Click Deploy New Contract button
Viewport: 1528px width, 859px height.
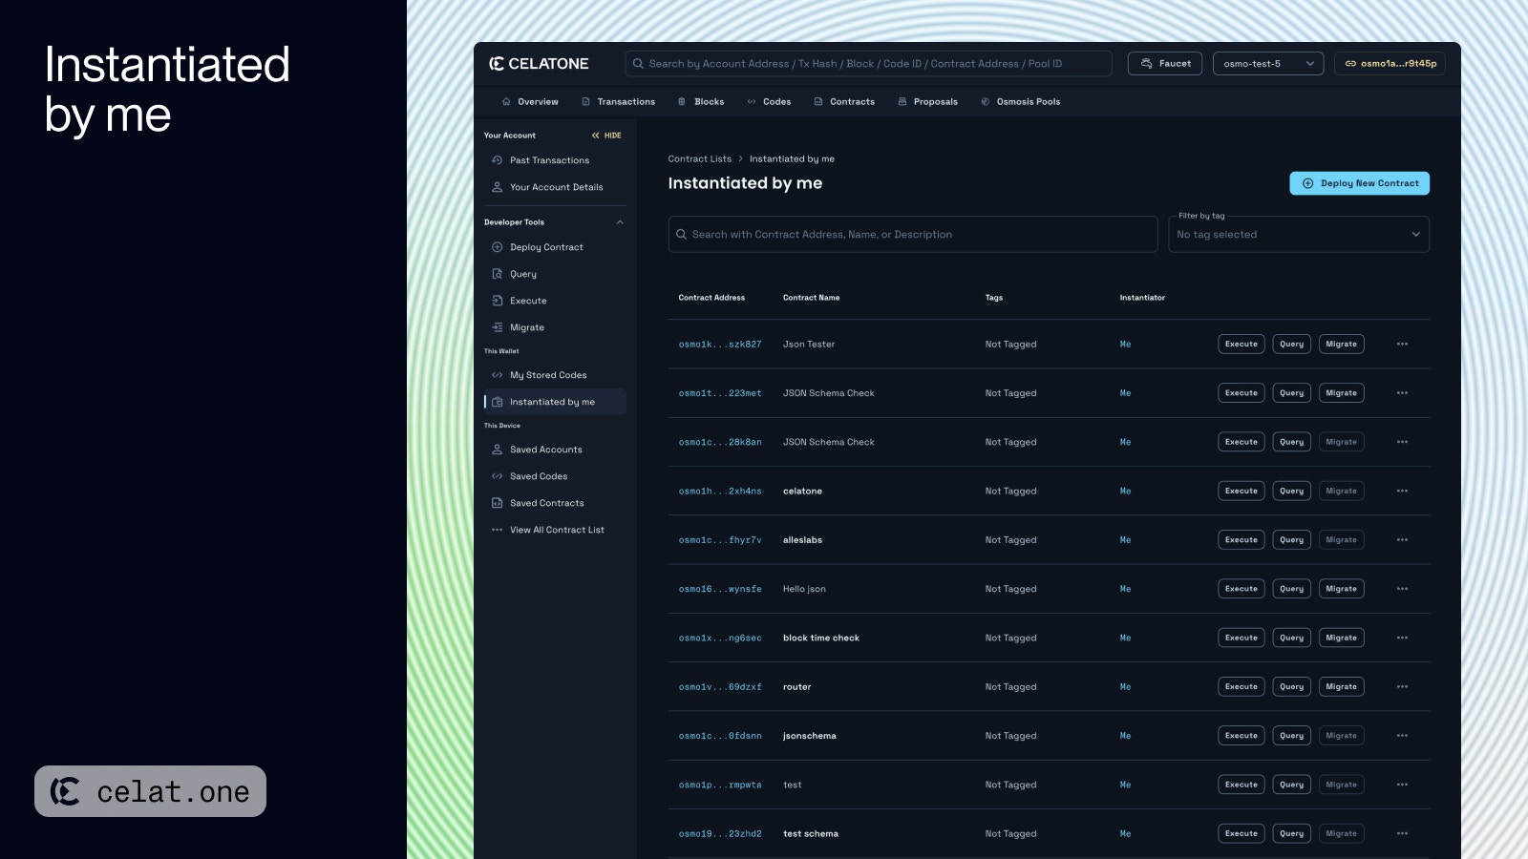pos(1359,183)
